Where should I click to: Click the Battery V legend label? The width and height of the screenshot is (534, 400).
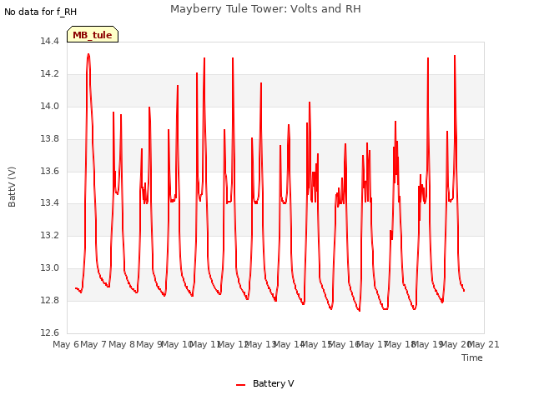(273, 383)
